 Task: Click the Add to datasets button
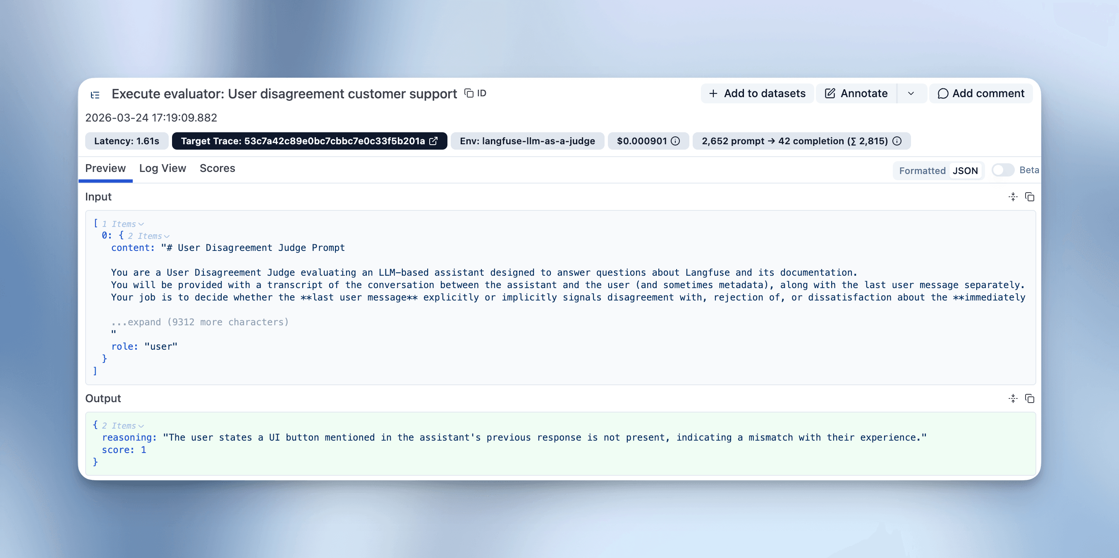coord(757,93)
